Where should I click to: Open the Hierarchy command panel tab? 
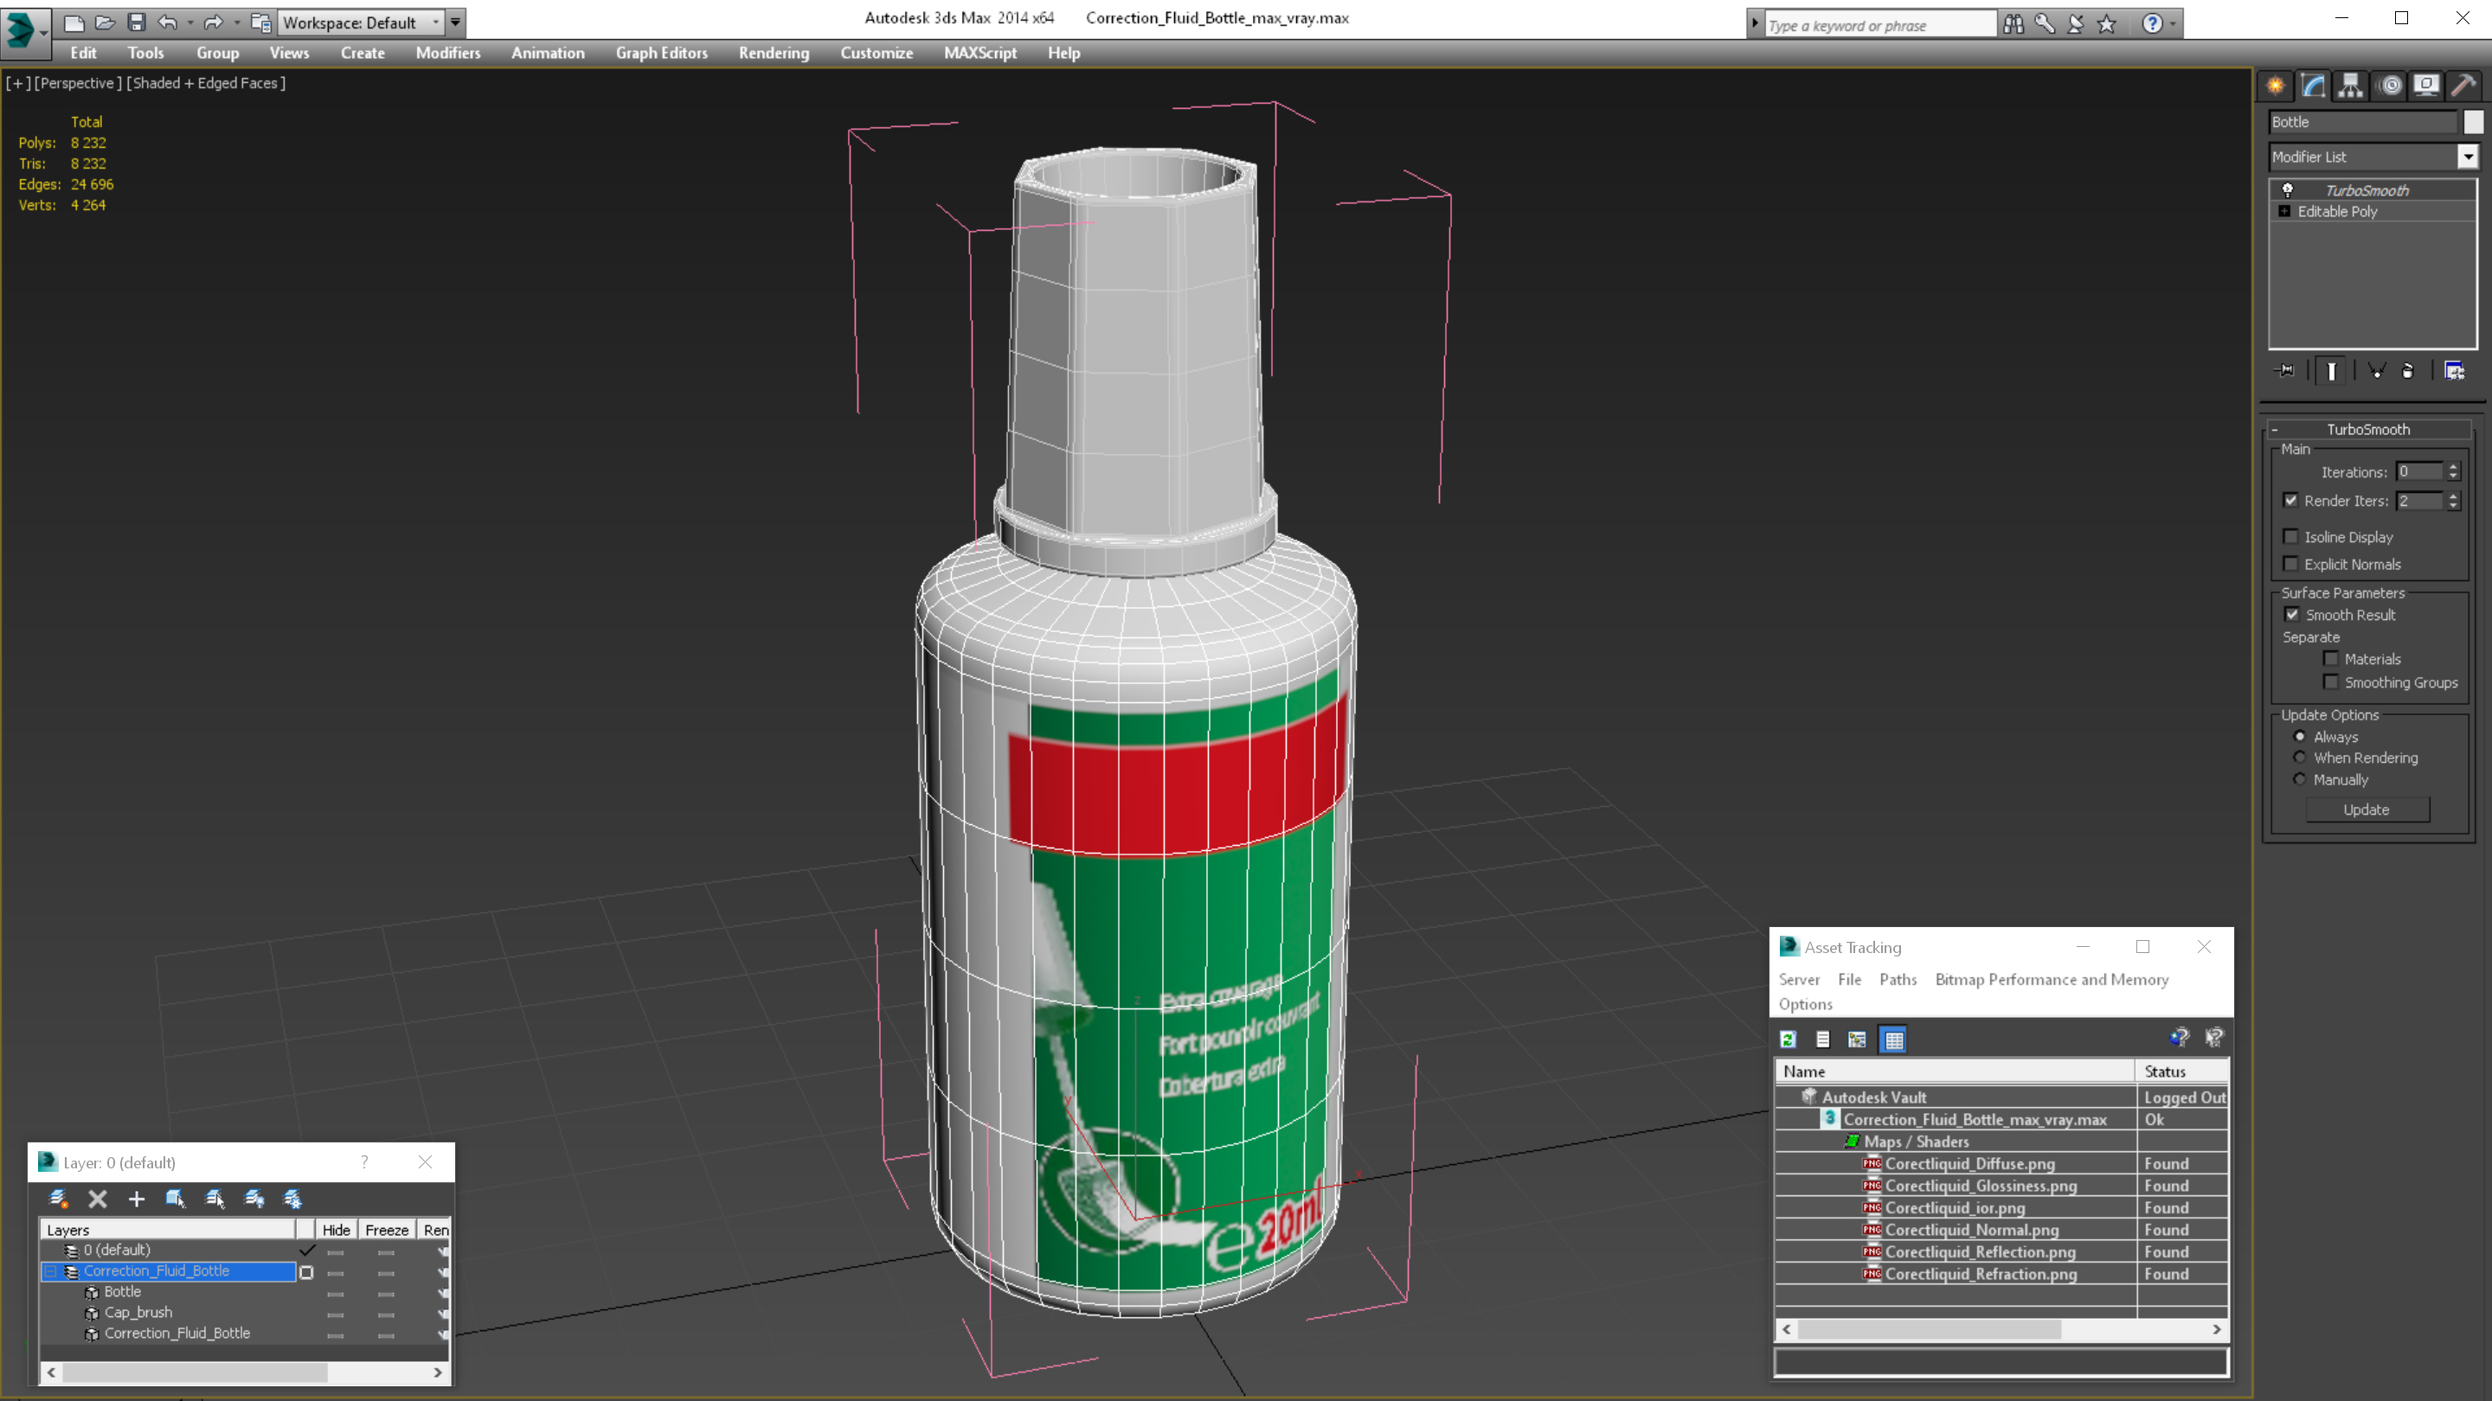pyautogui.click(x=2351, y=86)
